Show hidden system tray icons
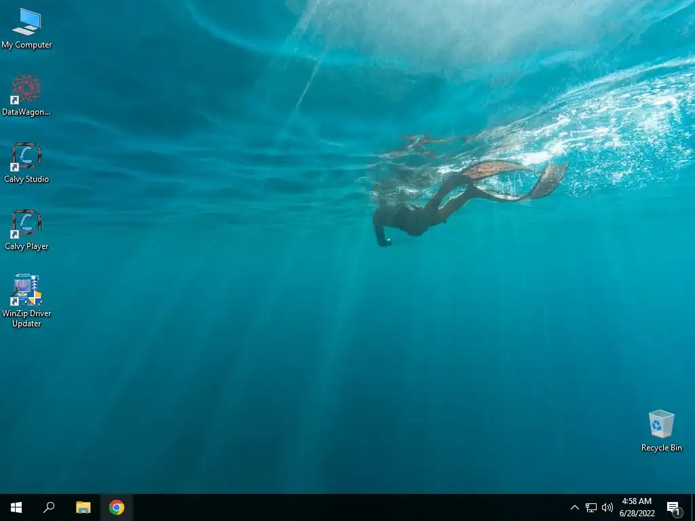The image size is (695, 521). pos(574,507)
